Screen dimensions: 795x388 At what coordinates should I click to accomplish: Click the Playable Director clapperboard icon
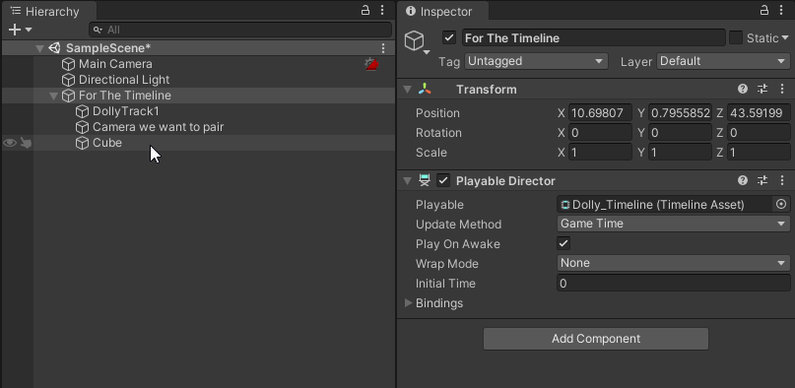point(425,180)
